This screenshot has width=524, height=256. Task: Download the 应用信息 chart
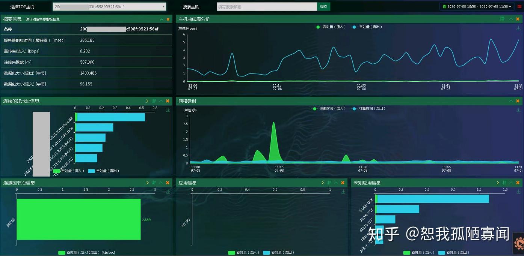click(x=343, y=192)
